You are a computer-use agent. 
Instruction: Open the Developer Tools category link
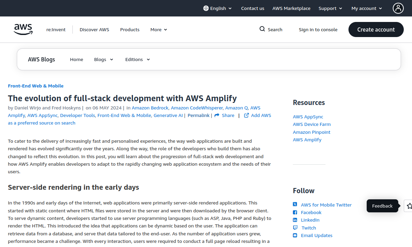[x=78, y=115]
